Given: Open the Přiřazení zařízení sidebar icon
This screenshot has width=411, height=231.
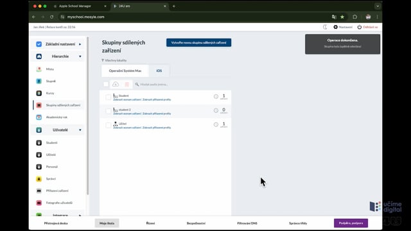Looking at the screenshot, I should (39, 191).
